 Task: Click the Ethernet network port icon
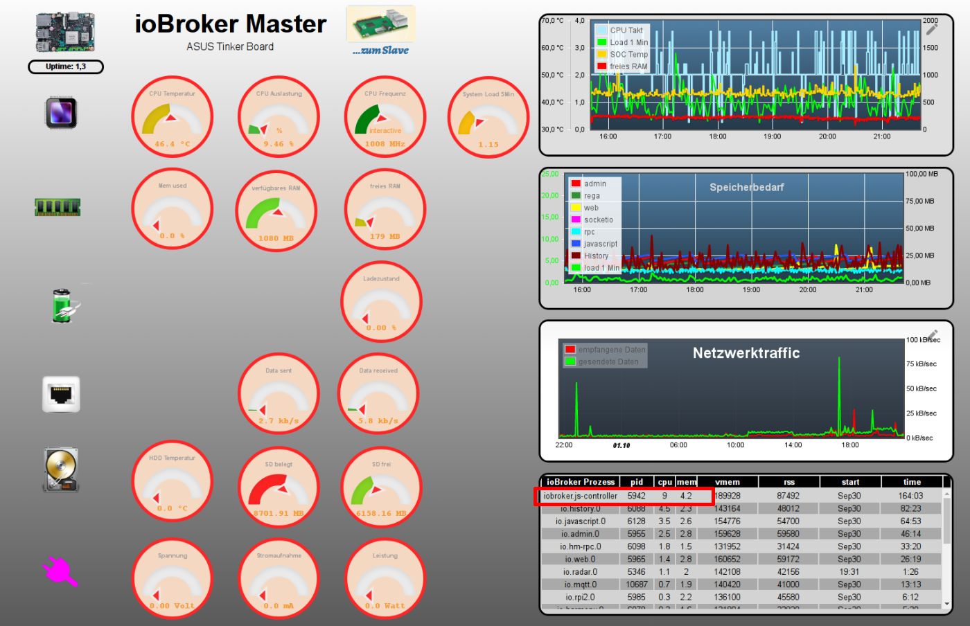click(61, 394)
